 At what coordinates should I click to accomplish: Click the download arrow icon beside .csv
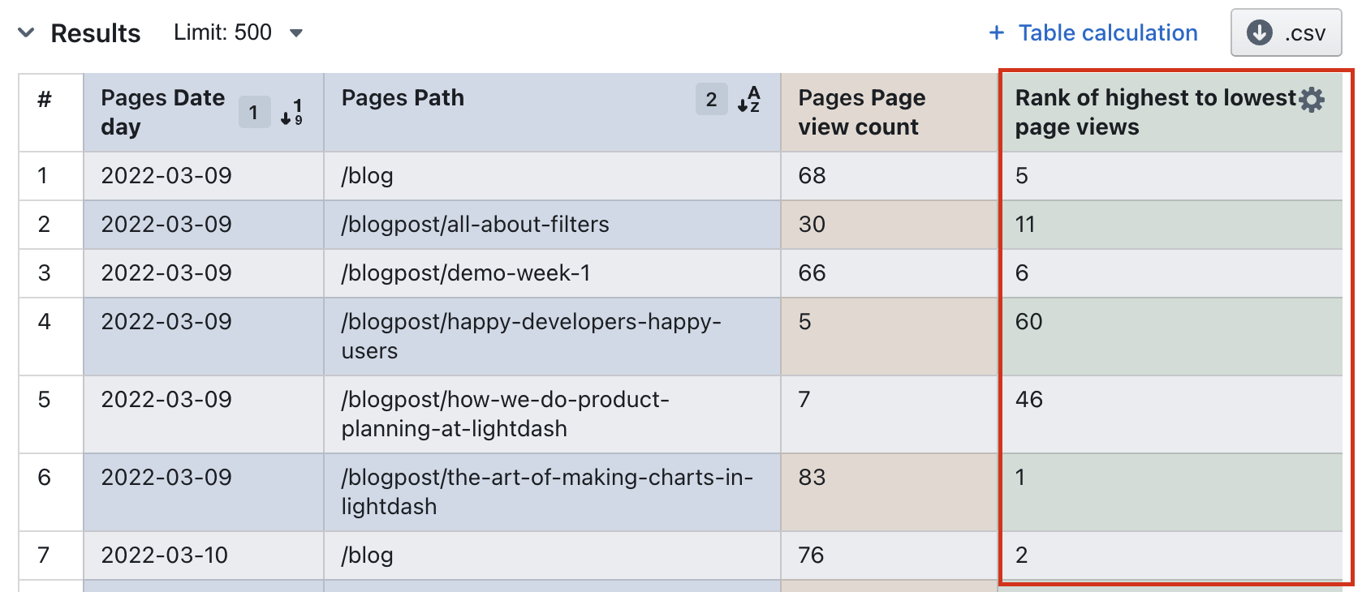click(1259, 32)
